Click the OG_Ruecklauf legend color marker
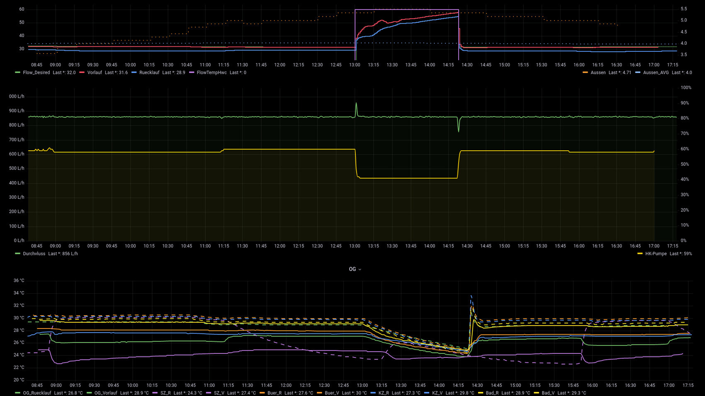The image size is (705, 396). [x=17, y=393]
